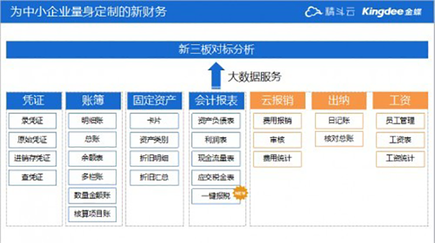The image size is (435, 243).
Task: Select the 会计报表 module header
Action: click(x=217, y=100)
